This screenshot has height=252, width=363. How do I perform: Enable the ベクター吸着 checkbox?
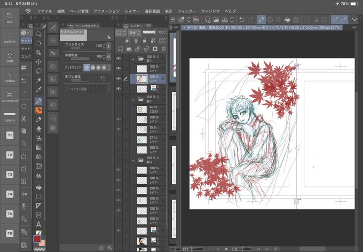[x=67, y=89]
